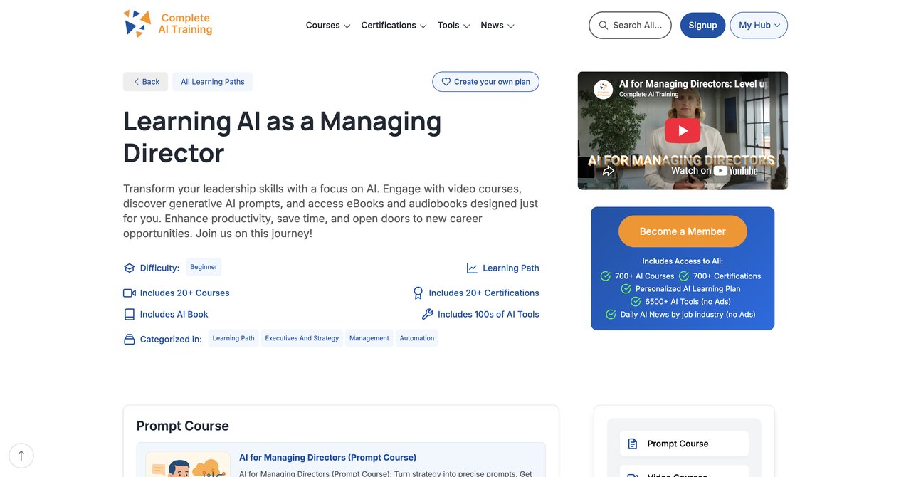Image resolution: width=911 pixels, height=477 pixels.
Task: Click Daily AI News by job industry text
Action: [688, 315]
